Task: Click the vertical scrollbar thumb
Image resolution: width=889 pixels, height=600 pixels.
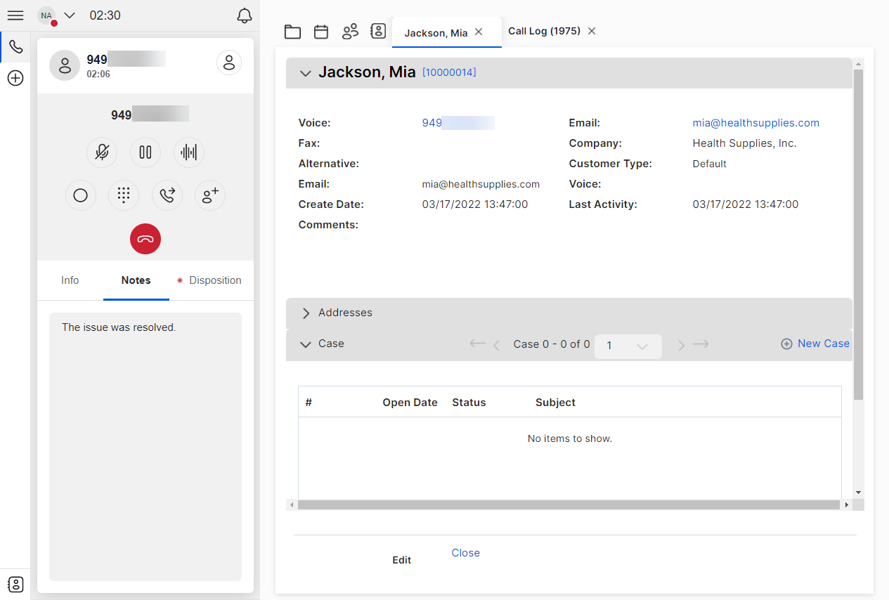Action: 858,234
